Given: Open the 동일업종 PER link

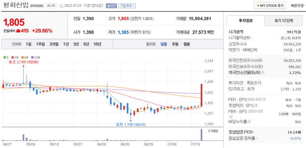Looking at the screenshot, I should click(242, 132).
